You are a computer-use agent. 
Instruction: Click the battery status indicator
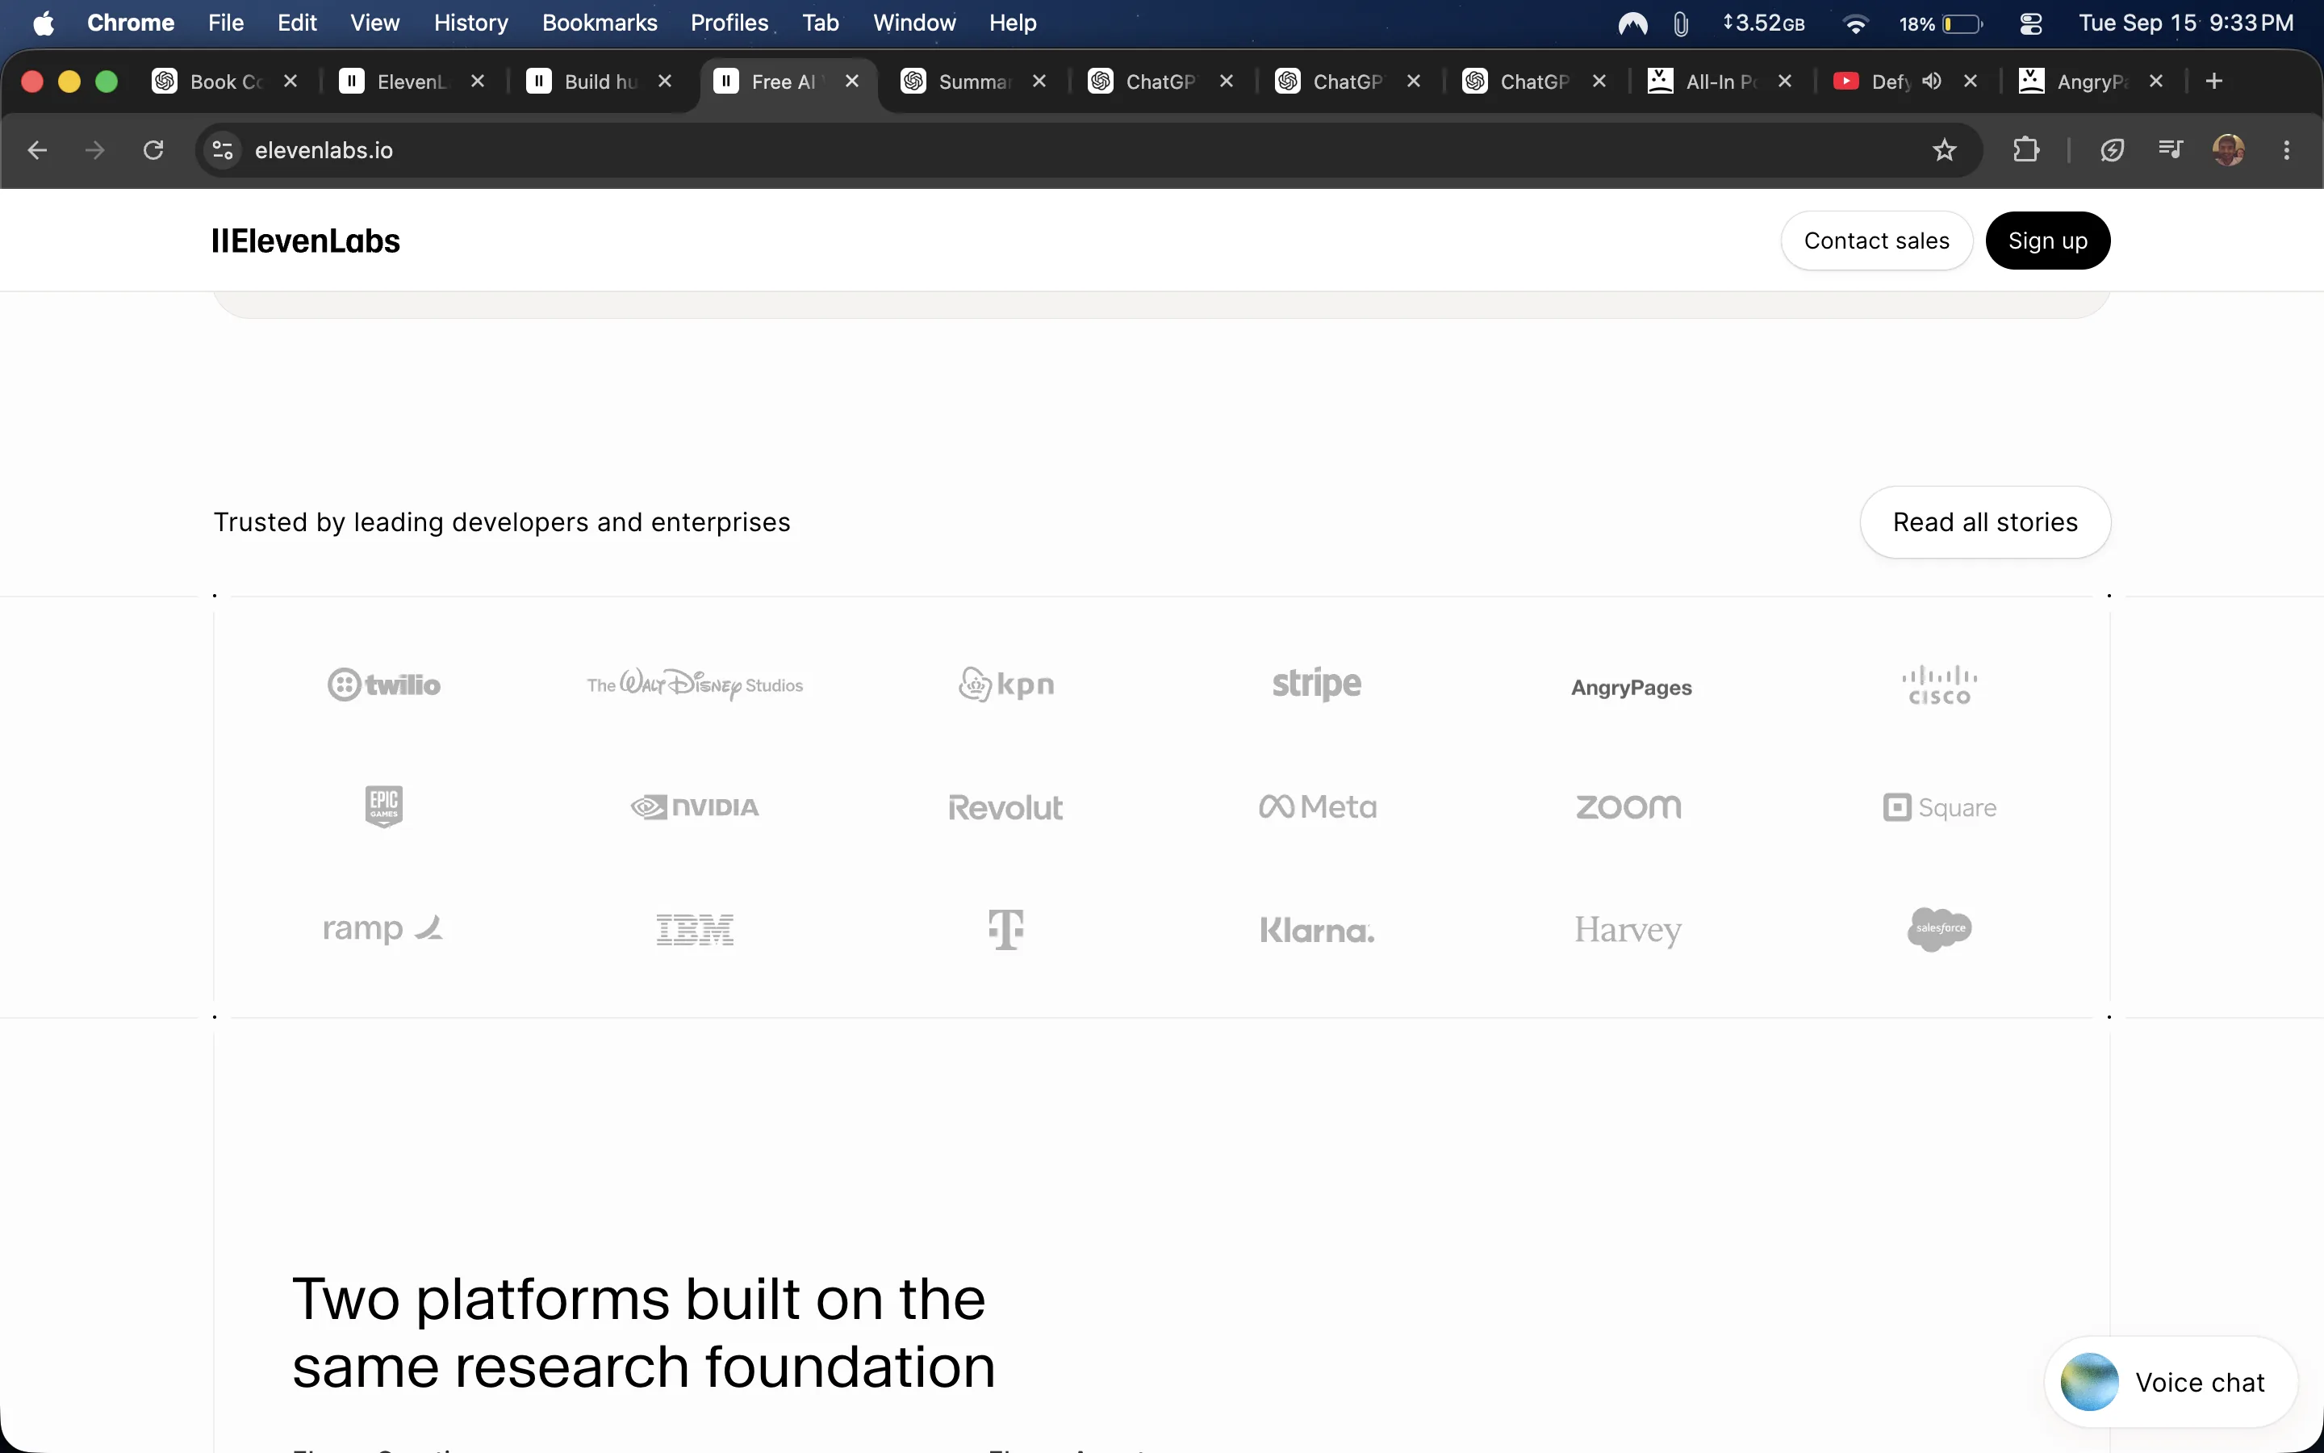pyautogui.click(x=1940, y=23)
